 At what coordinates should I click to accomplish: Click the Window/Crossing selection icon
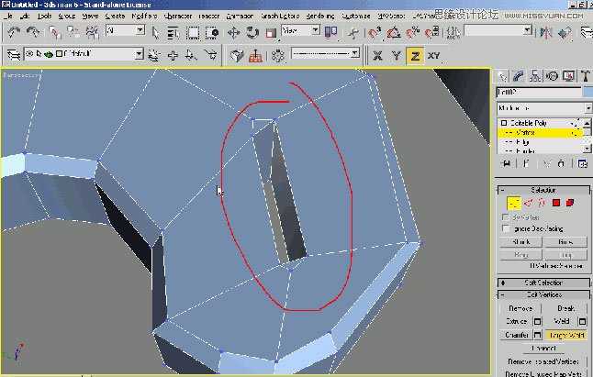click(x=212, y=33)
